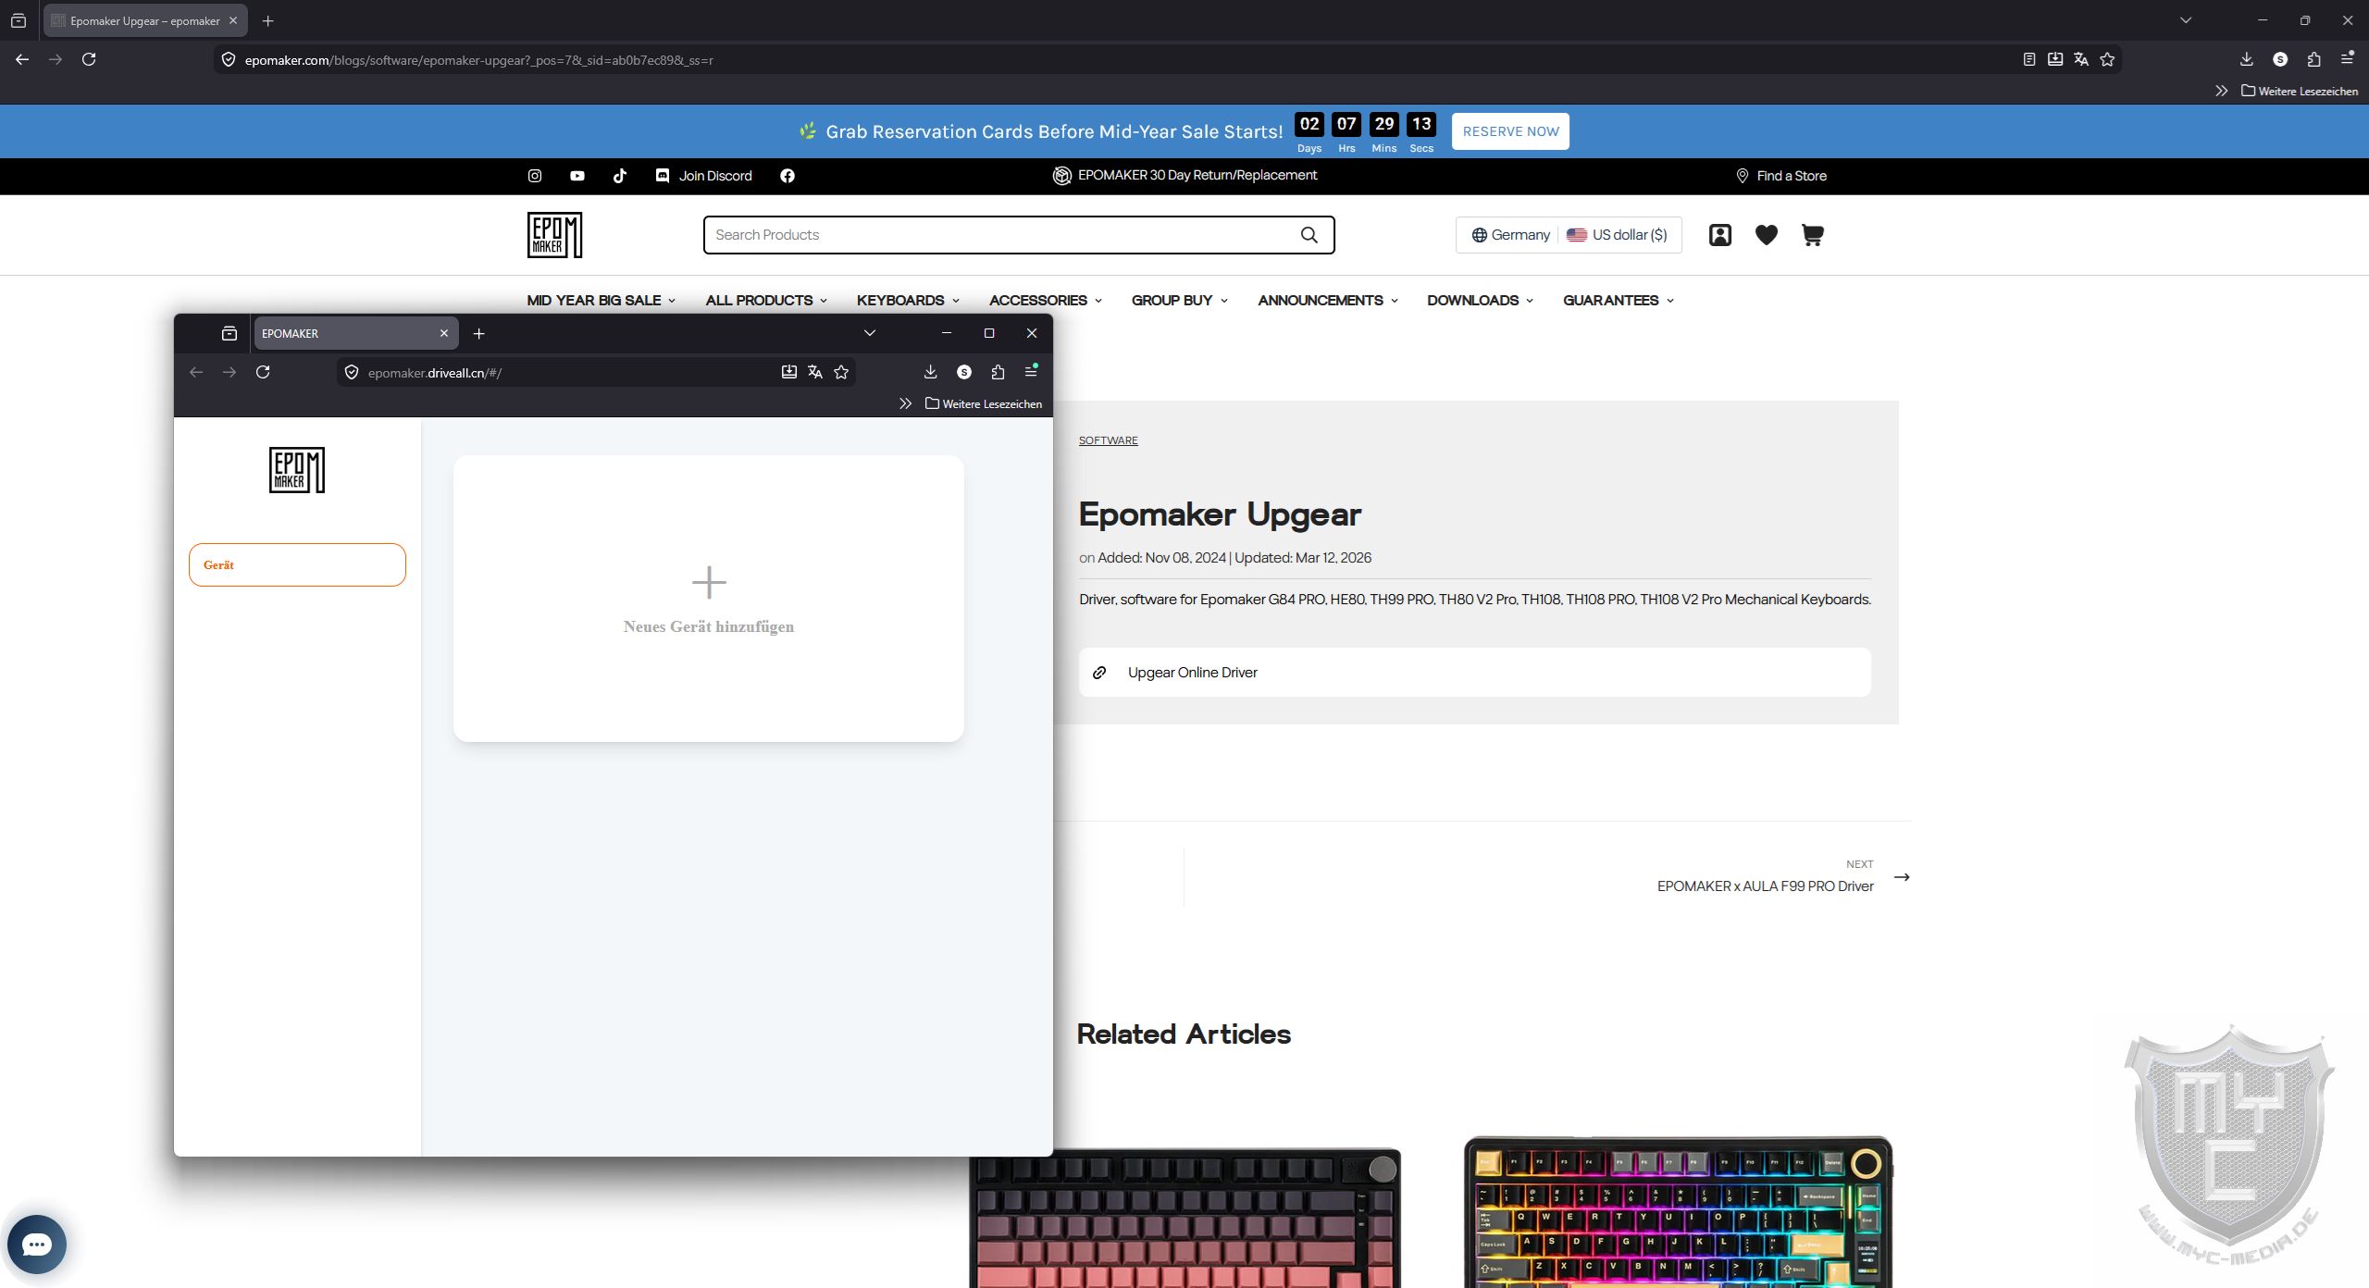
Task: Open Epomaker TikTok icon
Action: 620,176
